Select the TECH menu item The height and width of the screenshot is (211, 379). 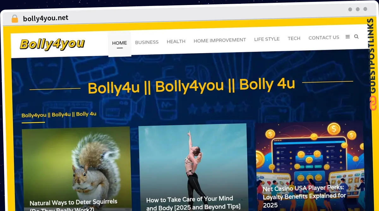[x=294, y=38]
